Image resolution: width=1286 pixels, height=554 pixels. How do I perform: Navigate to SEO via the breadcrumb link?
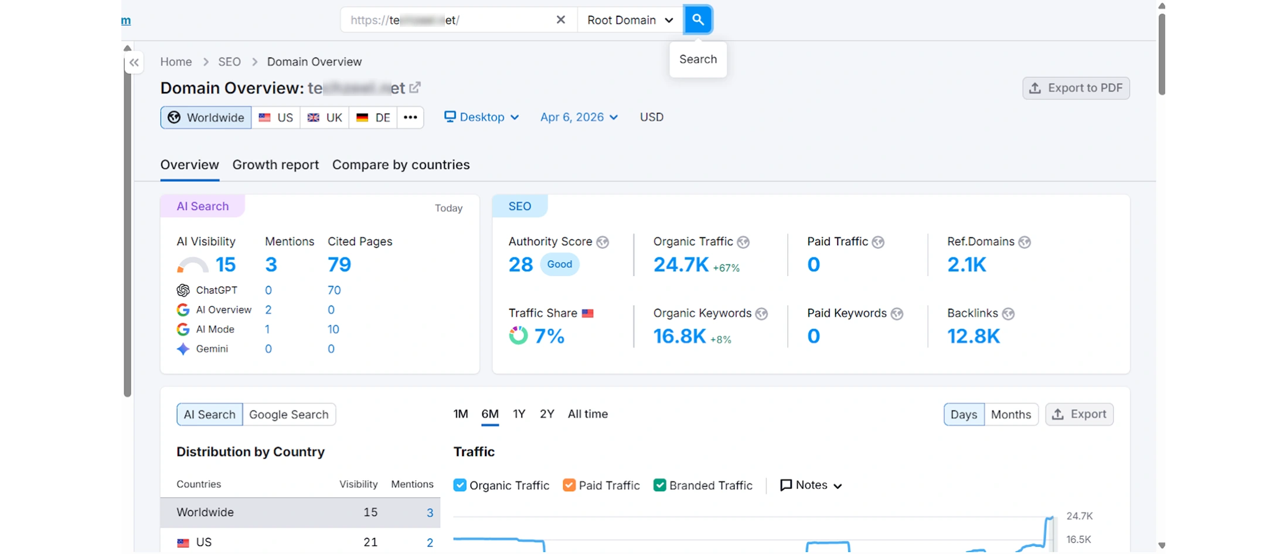(x=229, y=62)
